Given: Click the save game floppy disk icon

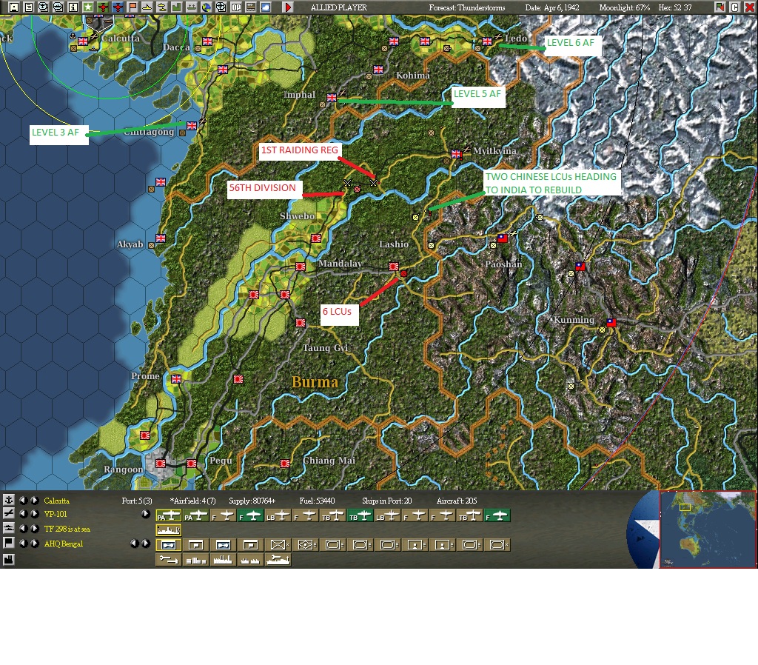Looking at the screenshot, I should pos(14,7).
